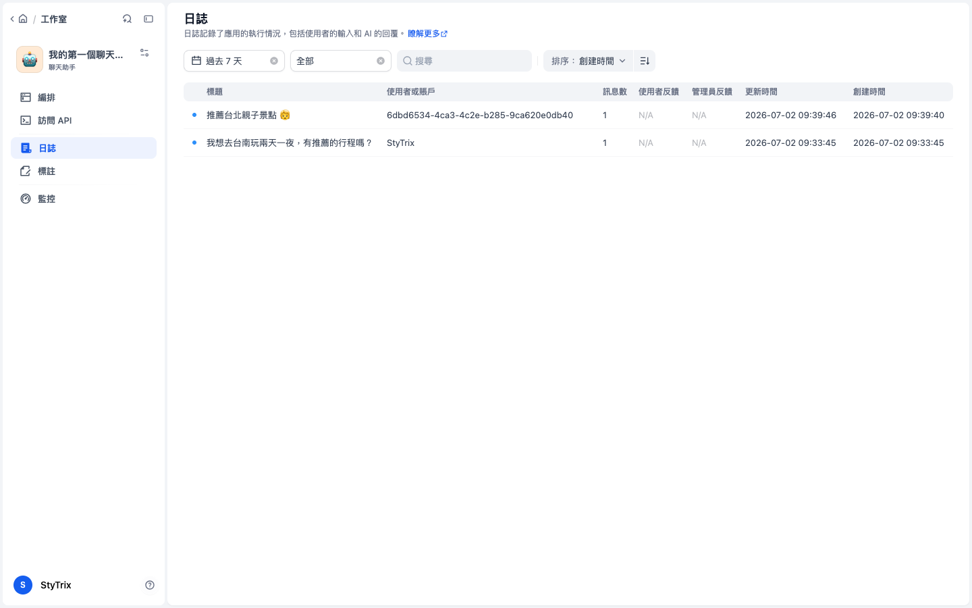Clear the 過去 7 天 filter
The image size is (972, 608).
click(274, 61)
